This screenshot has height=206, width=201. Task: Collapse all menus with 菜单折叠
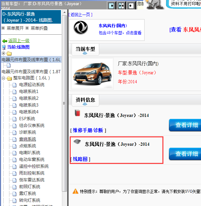pos(39,28)
